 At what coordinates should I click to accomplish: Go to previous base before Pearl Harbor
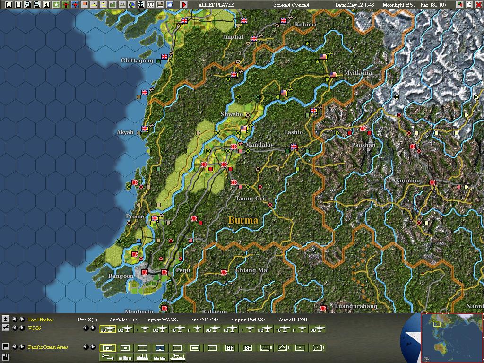pyautogui.click(x=15, y=320)
